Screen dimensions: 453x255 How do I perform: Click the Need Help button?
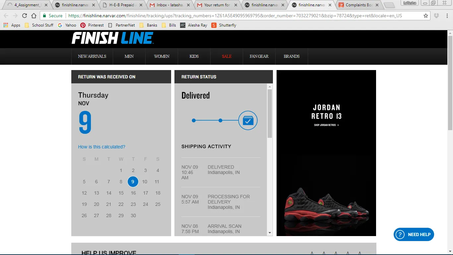(414, 234)
